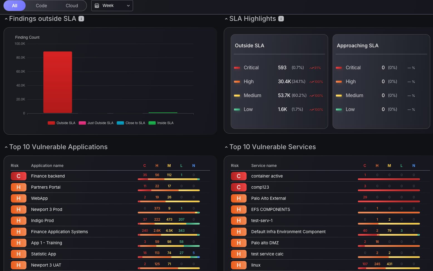Toggle Just Outside SLA legend series
Screen dimensions: 433x271
96,123
